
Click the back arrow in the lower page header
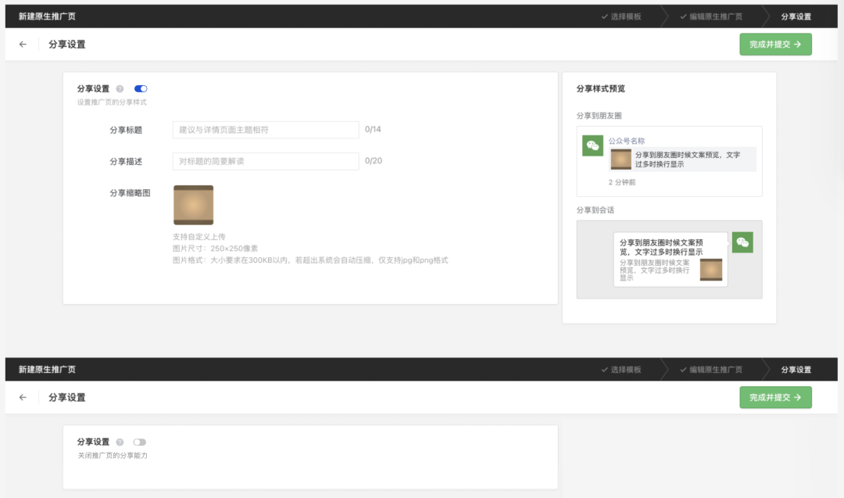[23, 397]
